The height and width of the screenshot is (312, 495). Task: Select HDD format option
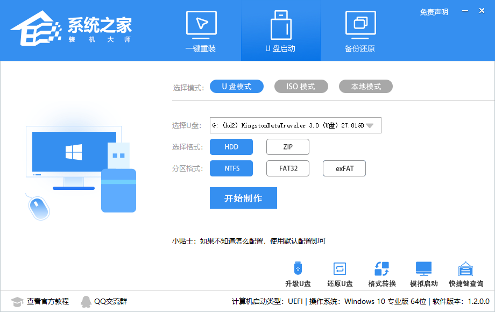point(231,146)
